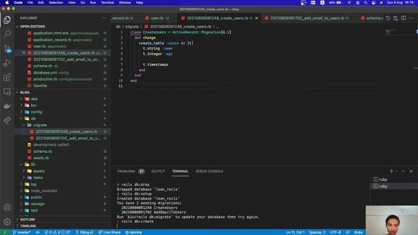
Task: Open the Docker view in activity bar
Action: pos(7,106)
